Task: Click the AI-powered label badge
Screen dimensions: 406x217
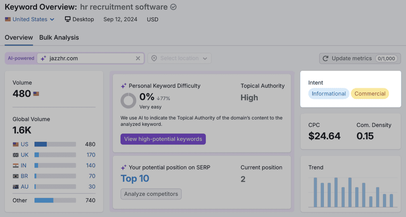Action: click(x=21, y=58)
